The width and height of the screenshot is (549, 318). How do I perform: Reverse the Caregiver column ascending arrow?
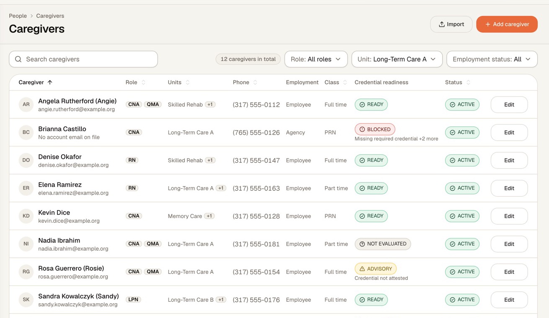[50, 82]
